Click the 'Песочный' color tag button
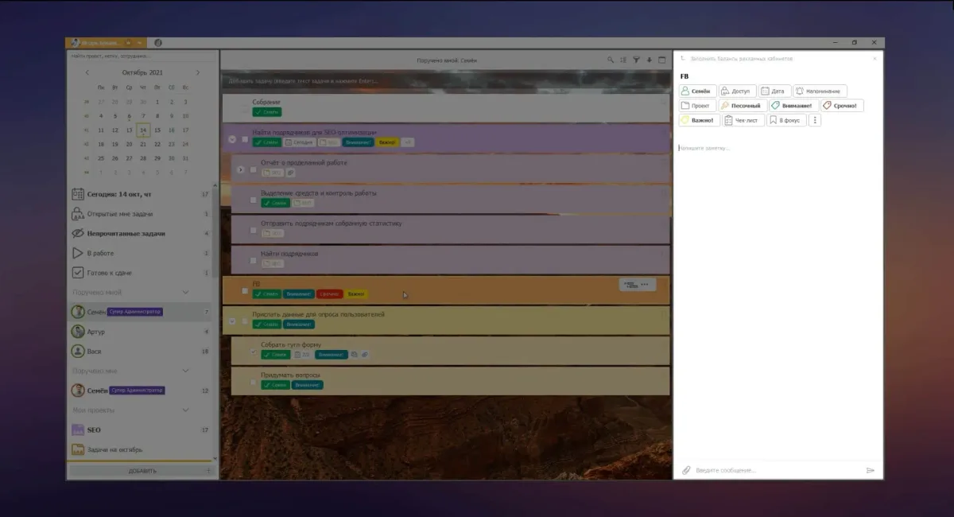This screenshot has height=517, width=954. (x=743, y=106)
